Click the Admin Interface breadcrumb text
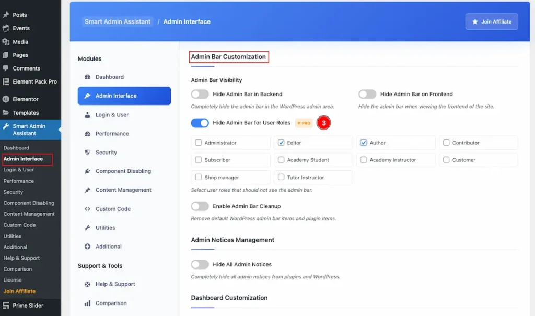Viewport: 535px width, 316px height. [x=187, y=21]
